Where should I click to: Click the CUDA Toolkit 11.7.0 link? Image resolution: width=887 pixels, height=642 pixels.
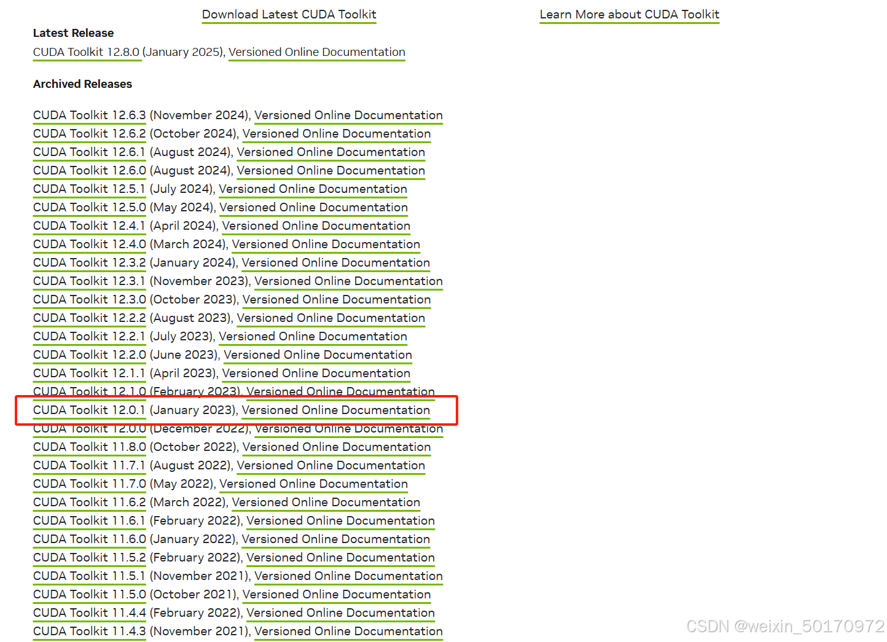point(90,483)
